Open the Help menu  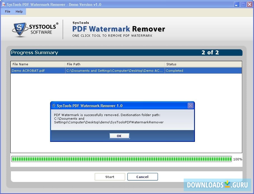(19, 11)
